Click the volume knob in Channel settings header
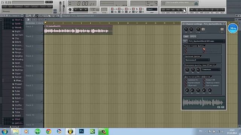241x135 pixels. 191,29
